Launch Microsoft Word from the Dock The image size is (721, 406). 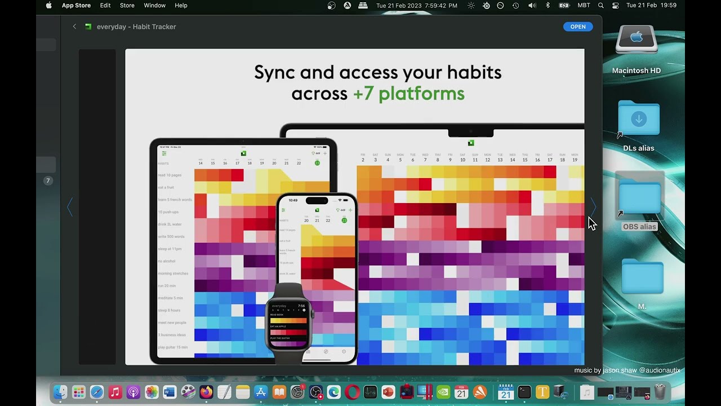tap(170, 392)
